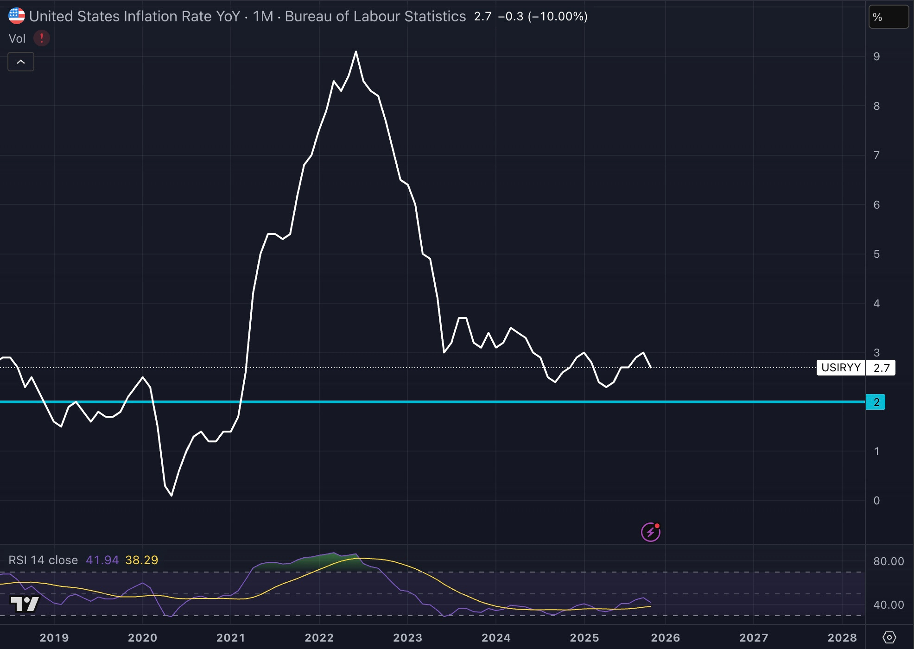Click the purple lightning economic event marker
914x649 pixels.
[x=651, y=532]
